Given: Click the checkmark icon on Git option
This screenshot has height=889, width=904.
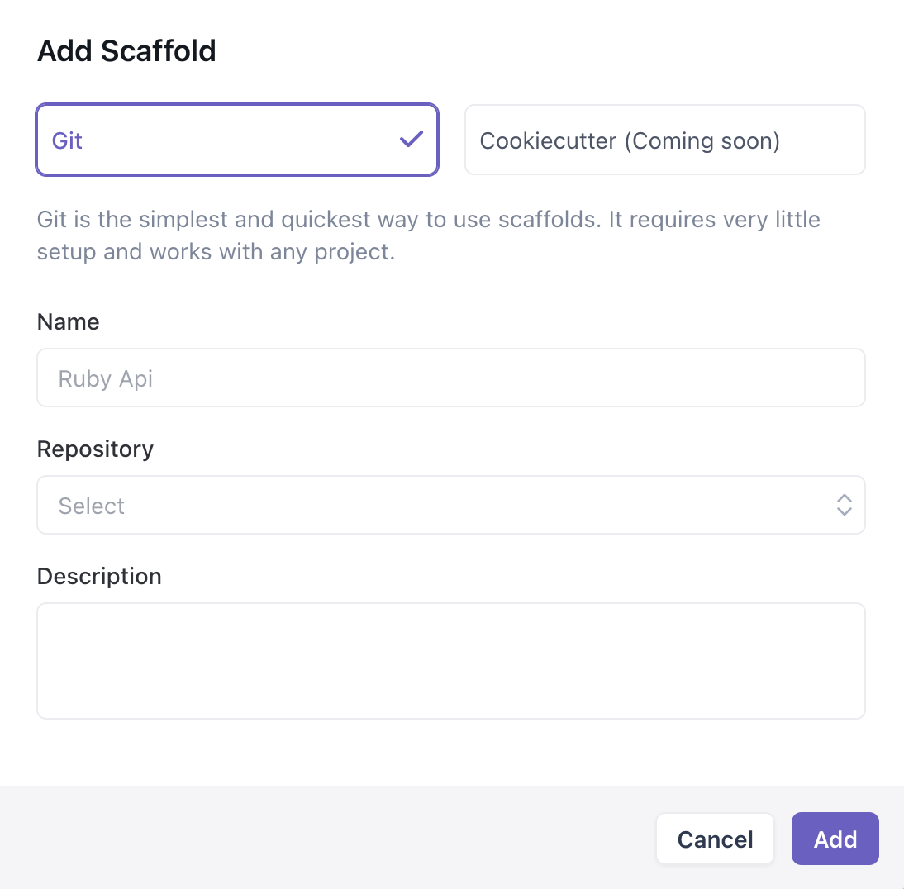Looking at the screenshot, I should [x=411, y=140].
